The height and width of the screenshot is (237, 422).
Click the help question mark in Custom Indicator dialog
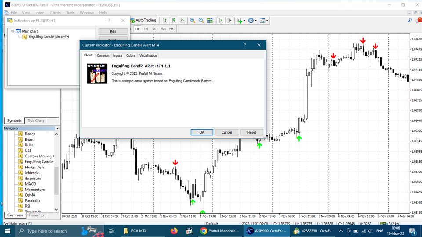245,45
